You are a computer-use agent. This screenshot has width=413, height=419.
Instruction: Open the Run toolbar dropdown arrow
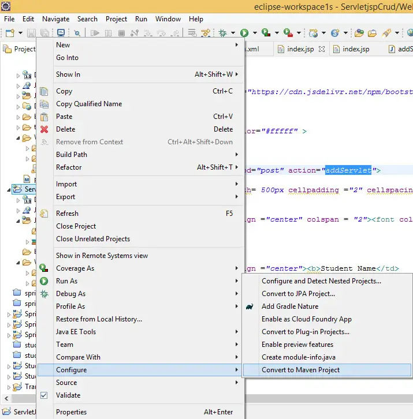pyautogui.click(x=254, y=33)
